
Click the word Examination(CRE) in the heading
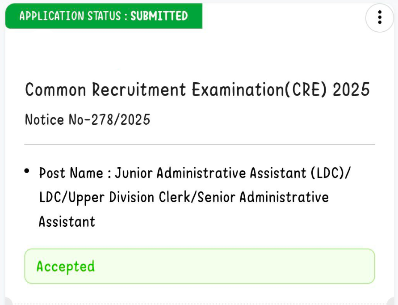coord(259,89)
